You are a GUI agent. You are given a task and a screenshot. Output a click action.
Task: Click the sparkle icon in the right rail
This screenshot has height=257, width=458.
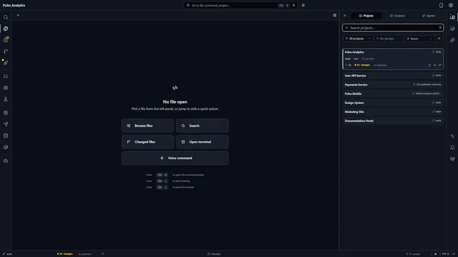452,40
